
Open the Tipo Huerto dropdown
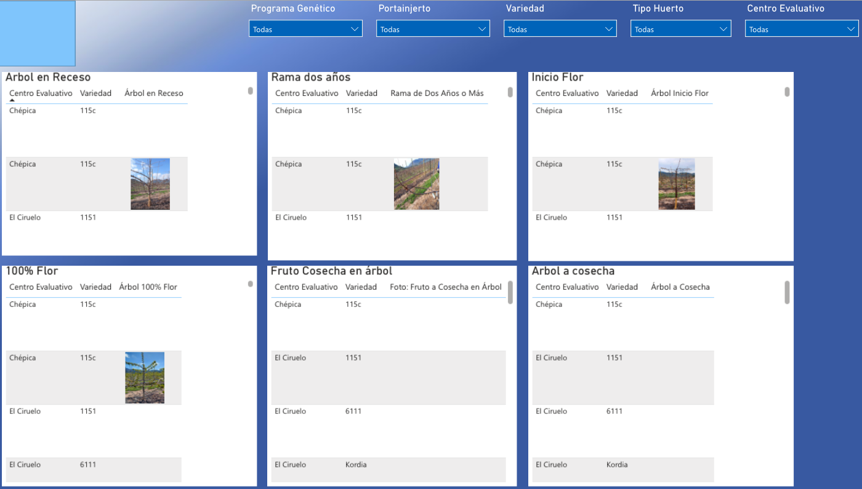click(x=681, y=29)
